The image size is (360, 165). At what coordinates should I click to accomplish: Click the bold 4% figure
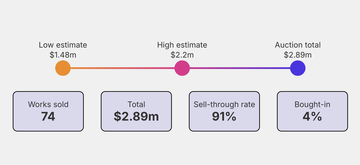pyautogui.click(x=313, y=117)
